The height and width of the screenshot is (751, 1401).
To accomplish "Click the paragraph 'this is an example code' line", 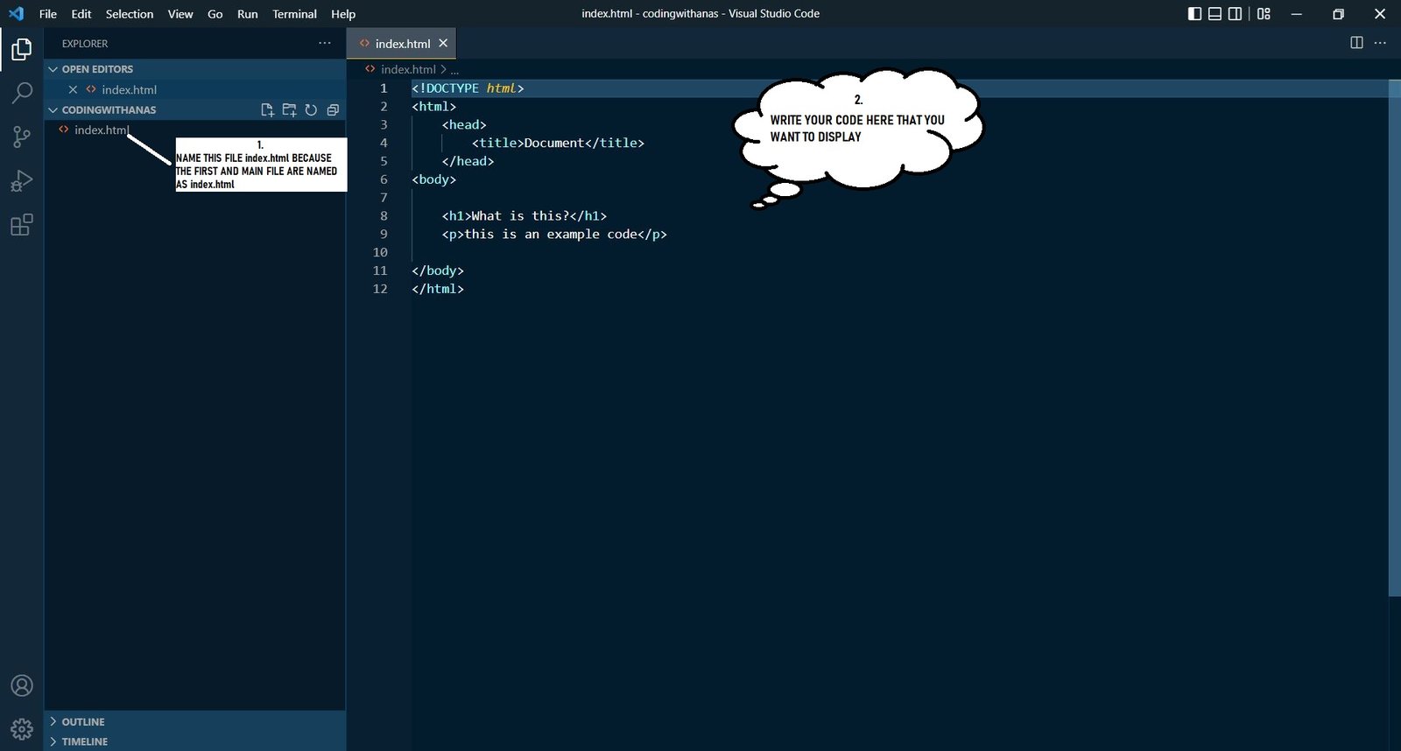I will (554, 234).
